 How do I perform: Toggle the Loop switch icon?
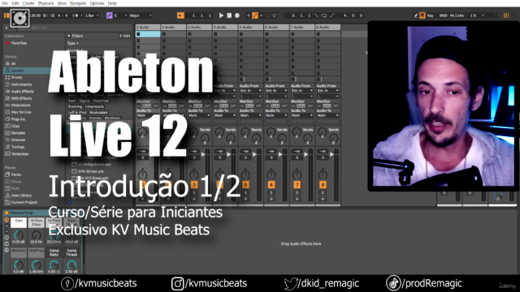click(x=324, y=15)
